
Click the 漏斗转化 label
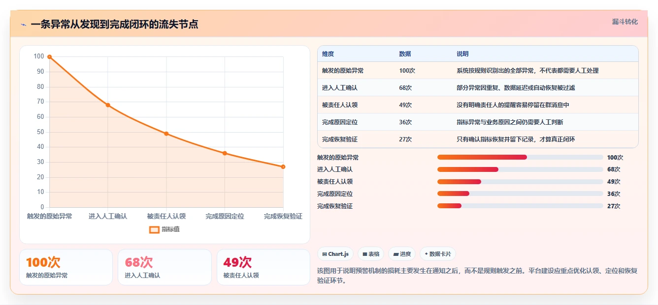pyautogui.click(x=625, y=22)
